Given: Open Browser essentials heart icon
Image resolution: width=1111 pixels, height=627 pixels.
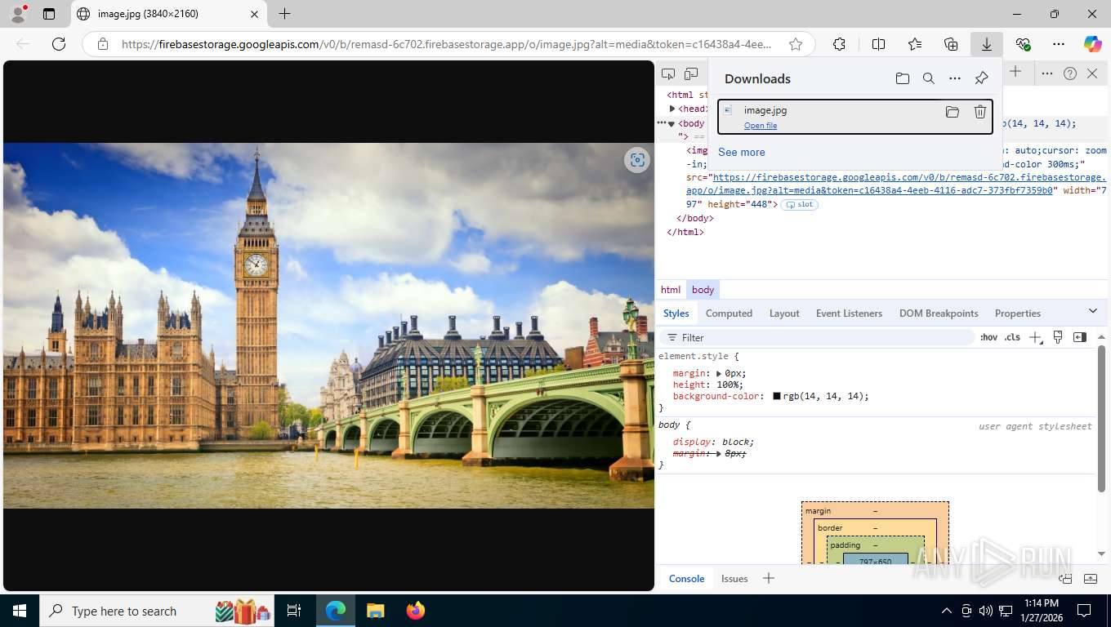Looking at the screenshot, I should coord(1023,44).
